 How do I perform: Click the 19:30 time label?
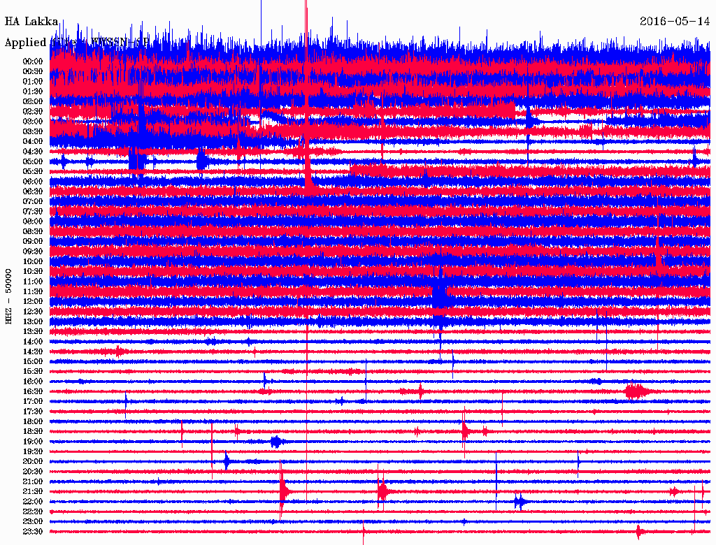coord(33,452)
